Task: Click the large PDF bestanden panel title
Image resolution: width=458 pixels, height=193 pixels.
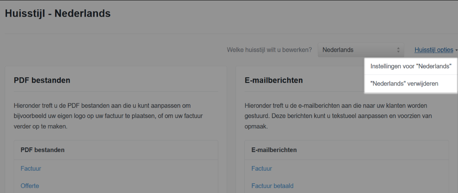Action: tap(42, 80)
